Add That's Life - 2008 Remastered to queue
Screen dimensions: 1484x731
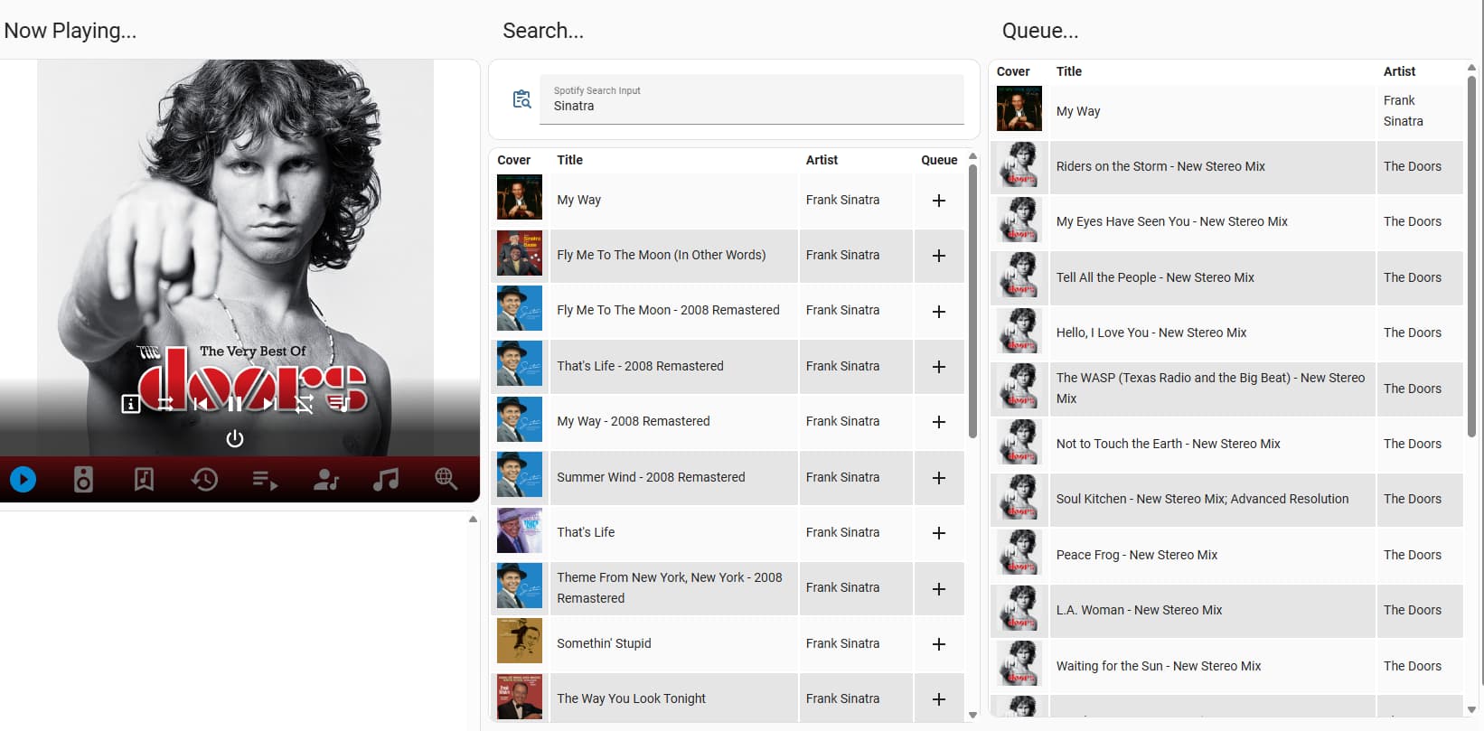pyautogui.click(x=939, y=367)
